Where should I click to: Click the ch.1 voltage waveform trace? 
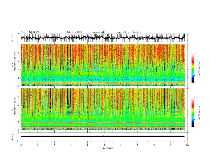click(x=103, y=38)
